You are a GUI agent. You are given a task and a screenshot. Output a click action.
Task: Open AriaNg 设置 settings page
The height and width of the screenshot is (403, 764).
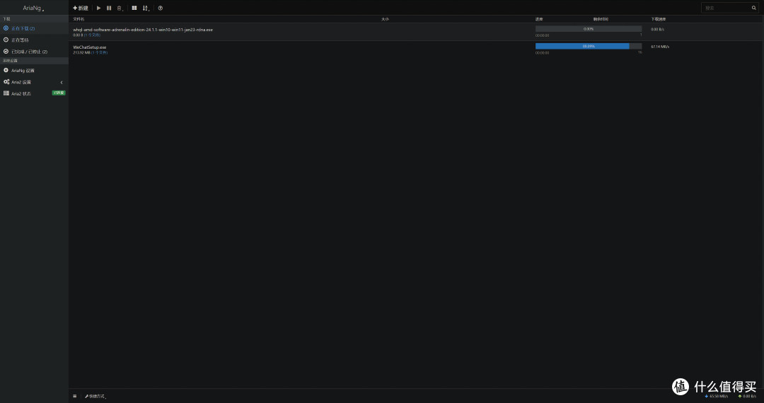[x=34, y=71]
